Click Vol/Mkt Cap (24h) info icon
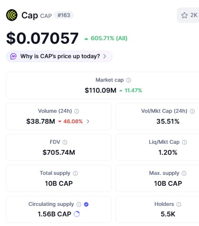 click(192, 111)
